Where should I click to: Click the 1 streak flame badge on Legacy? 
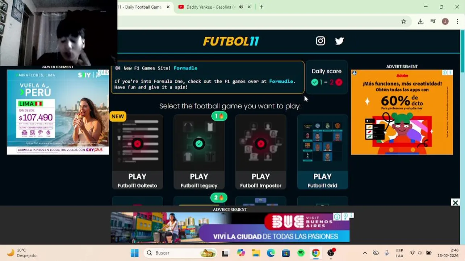[219, 116]
